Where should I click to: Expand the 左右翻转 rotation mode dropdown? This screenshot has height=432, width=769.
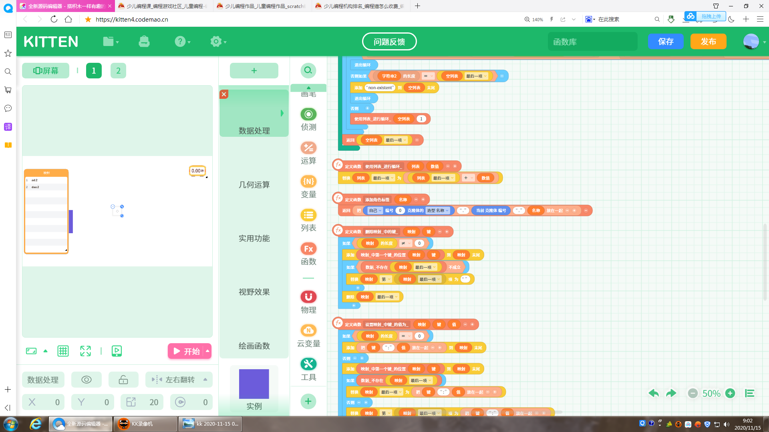click(x=205, y=380)
